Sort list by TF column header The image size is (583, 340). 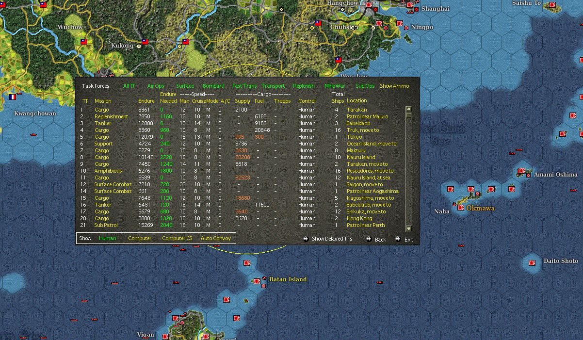pyautogui.click(x=85, y=101)
